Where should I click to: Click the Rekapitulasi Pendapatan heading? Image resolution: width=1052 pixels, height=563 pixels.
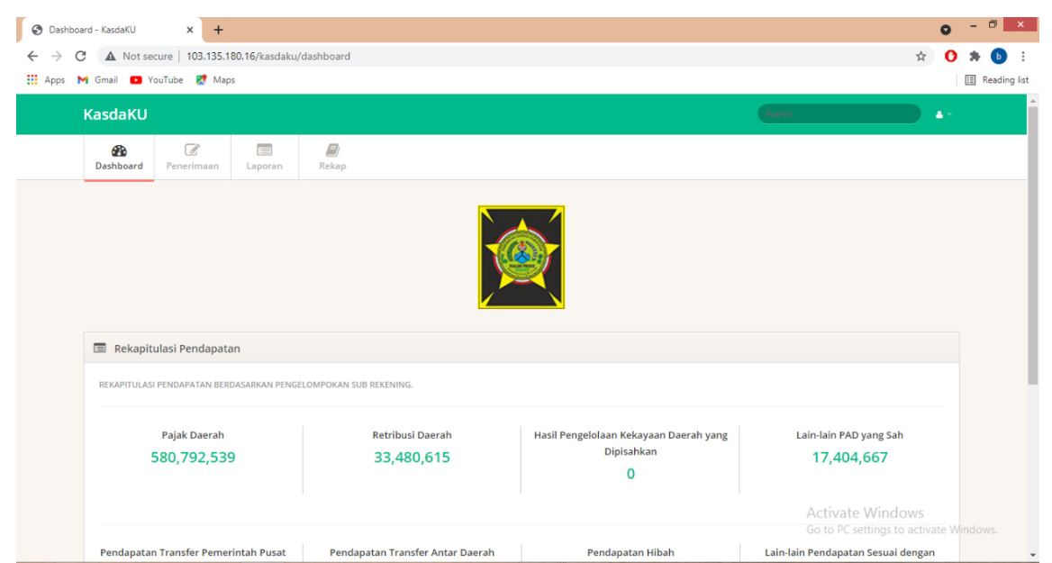(177, 349)
